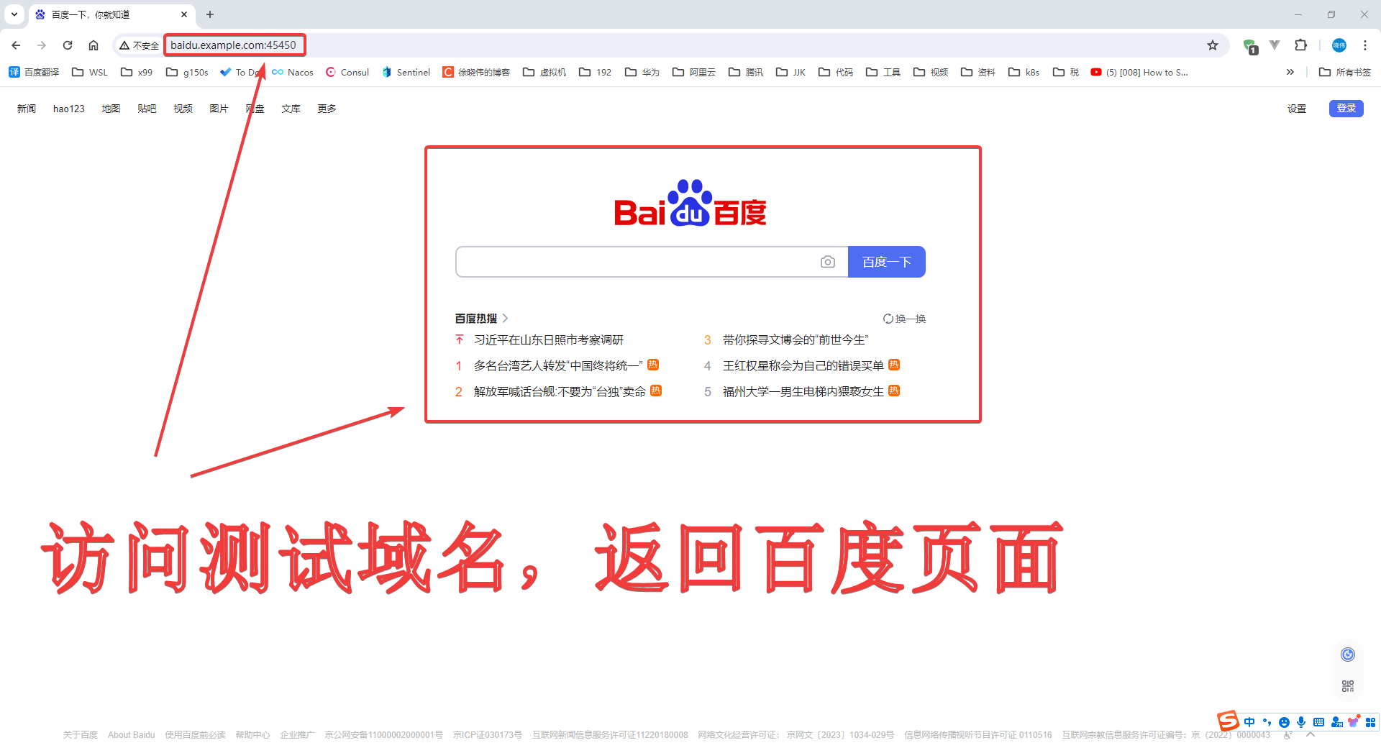The height and width of the screenshot is (748, 1381).
Task: Open hot search 习近平在山东日照市考察调研
Action: tap(549, 339)
